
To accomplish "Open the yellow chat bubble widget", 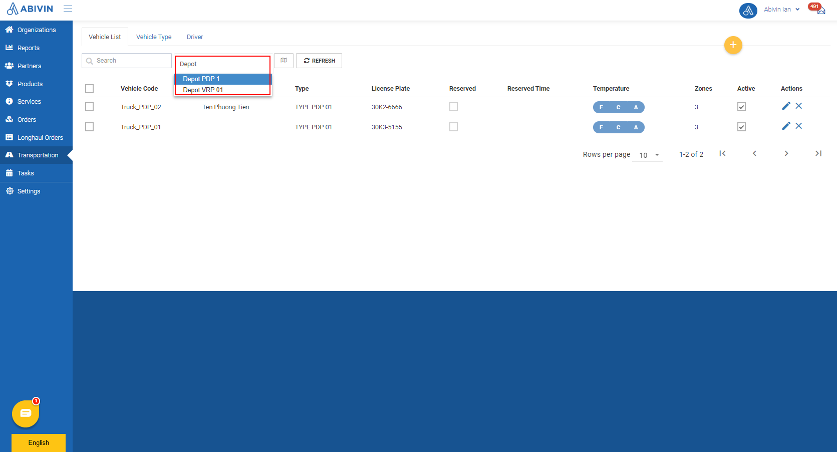I will tap(26, 413).
